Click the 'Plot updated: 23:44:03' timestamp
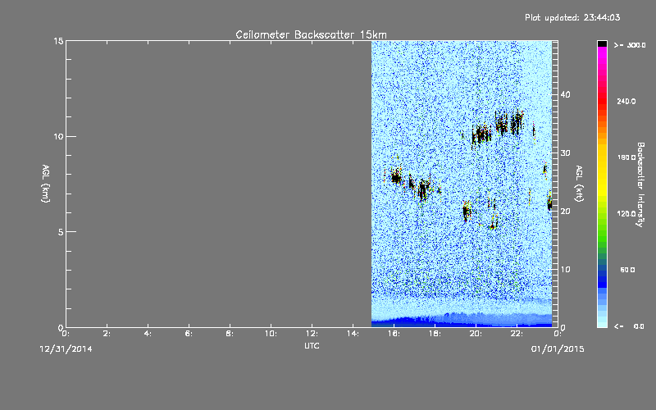 tap(572, 17)
